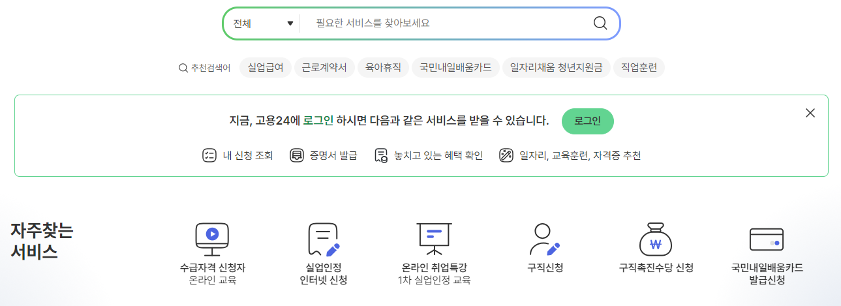This screenshot has height=306, width=841.
Task: Open 온라인 취업특강 presentation board icon
Action: tap(434, 238)
